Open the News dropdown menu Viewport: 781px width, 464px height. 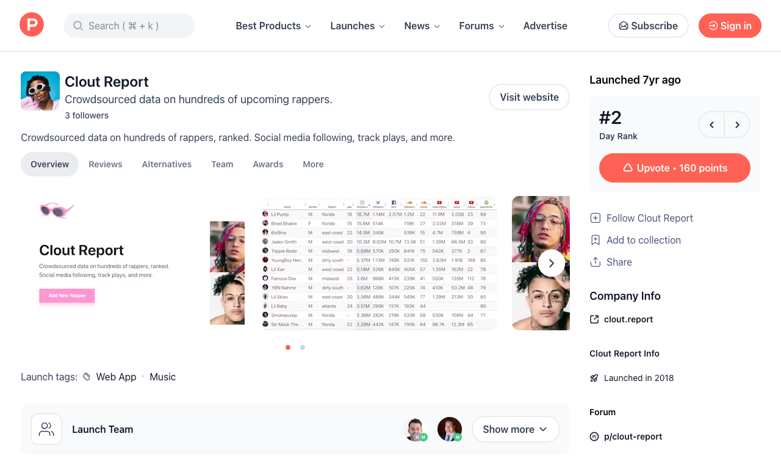coord(422,26)
